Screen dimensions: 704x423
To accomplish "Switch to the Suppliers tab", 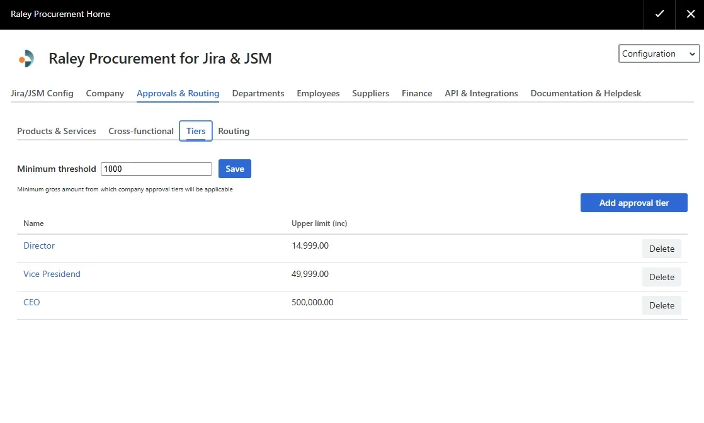I will click(x=370, y=93).
